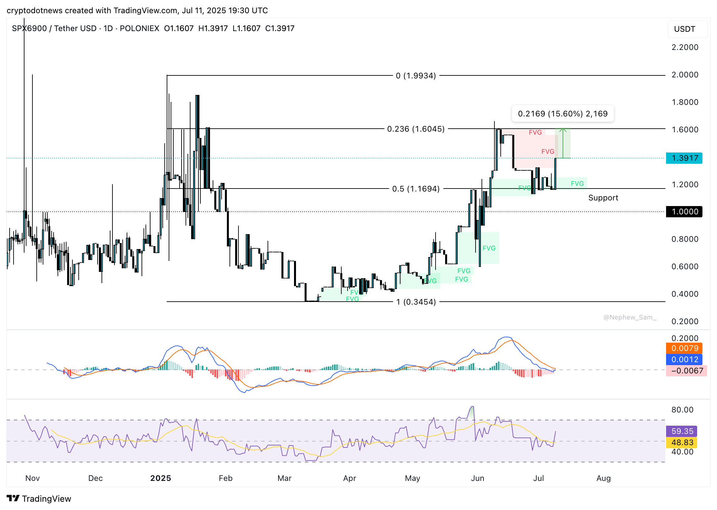Click the Aug label on time axis
717x510 pixels.
click(604, 478)
